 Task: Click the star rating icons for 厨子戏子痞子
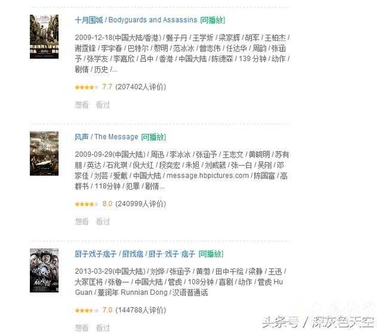click(86, 310)
